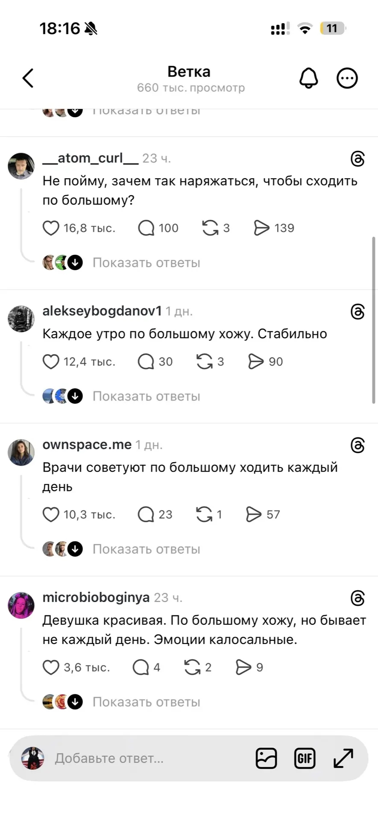This screenshot has height=821, width=378.
Task: Go back using the back arrow
Action: [x=28, y=78]
